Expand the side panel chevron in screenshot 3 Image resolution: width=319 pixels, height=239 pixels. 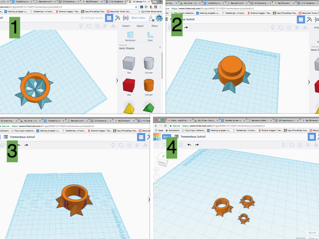pyautogui.click(x=149, y=199)
